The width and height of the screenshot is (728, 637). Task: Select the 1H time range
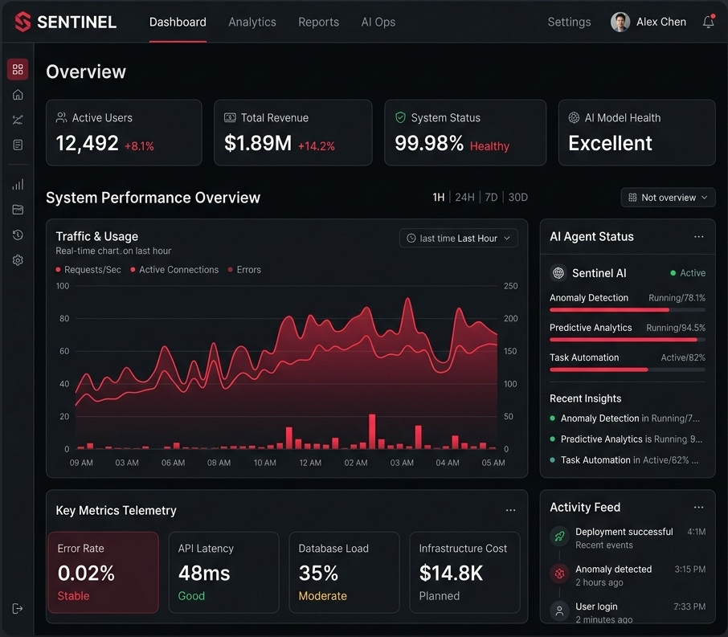(x=439, y=198)
